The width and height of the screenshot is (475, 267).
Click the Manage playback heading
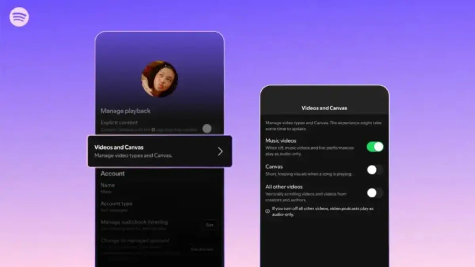[x=125, y=111]
